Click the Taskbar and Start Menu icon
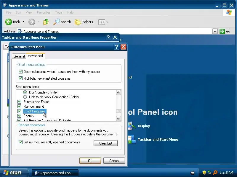The height and width of the screenshot is (177, 237). click(x=132, y=139)
